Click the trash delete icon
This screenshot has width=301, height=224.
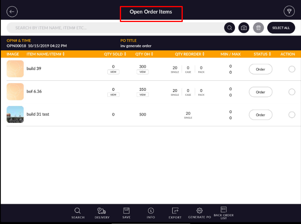coord(259,28)
